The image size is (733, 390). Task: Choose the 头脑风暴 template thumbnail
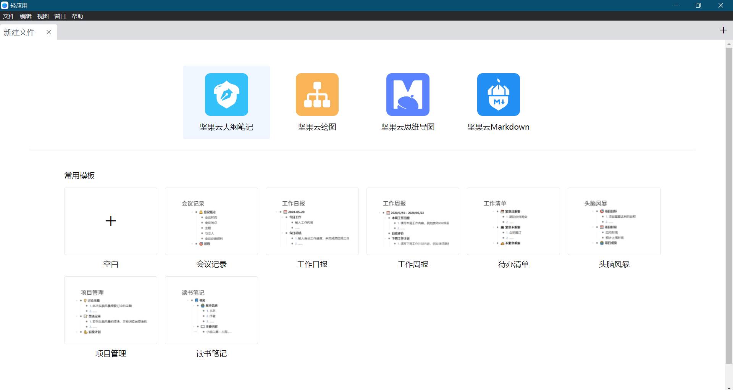[x=614, y=221]
